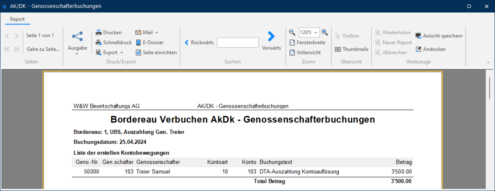Search Vorwärts with the big arrow
The image size is (495, 191).
pyautogui.click(x=271, y=40)
